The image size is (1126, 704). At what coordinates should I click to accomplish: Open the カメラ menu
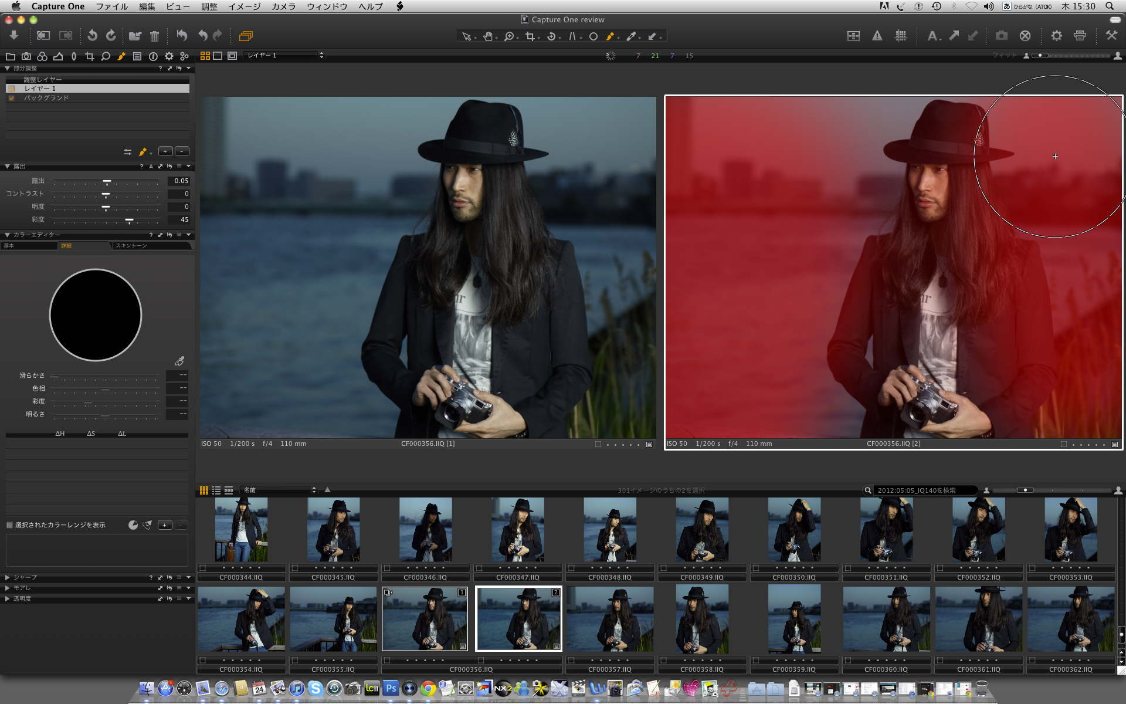click(283, 6)
